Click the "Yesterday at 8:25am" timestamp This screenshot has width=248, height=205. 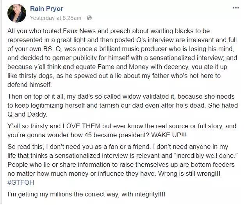(x=56, y=18)
